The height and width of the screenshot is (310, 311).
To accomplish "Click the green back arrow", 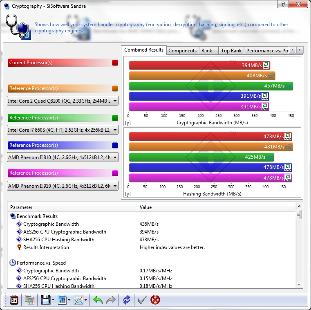I will 98,300.
